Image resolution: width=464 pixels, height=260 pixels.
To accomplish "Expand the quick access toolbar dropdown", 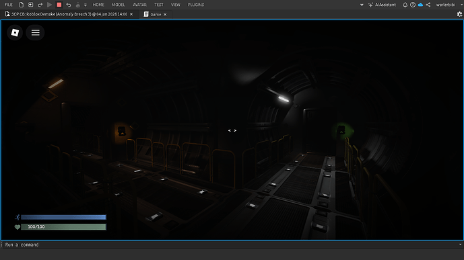I will pos(86,5).
